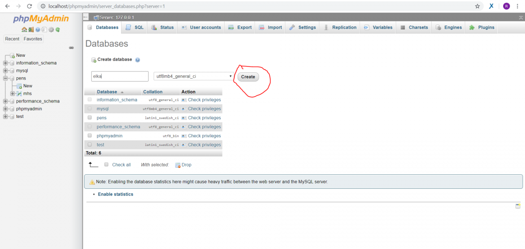Open phpMyAdmin documentation help icon
Viewport: 525px width, 249px height.
pos(37,30)
